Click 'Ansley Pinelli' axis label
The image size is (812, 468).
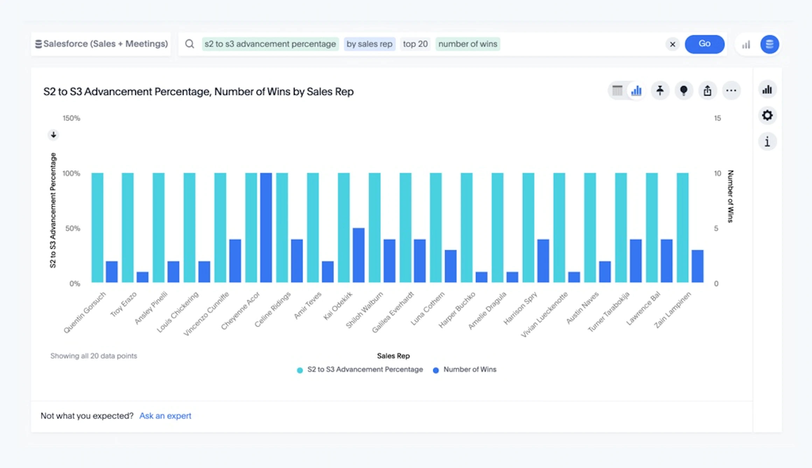click(x=151, y=308)
